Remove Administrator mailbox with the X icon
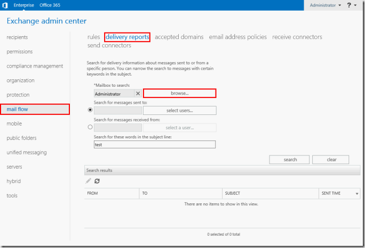 (x=138, y=94)
